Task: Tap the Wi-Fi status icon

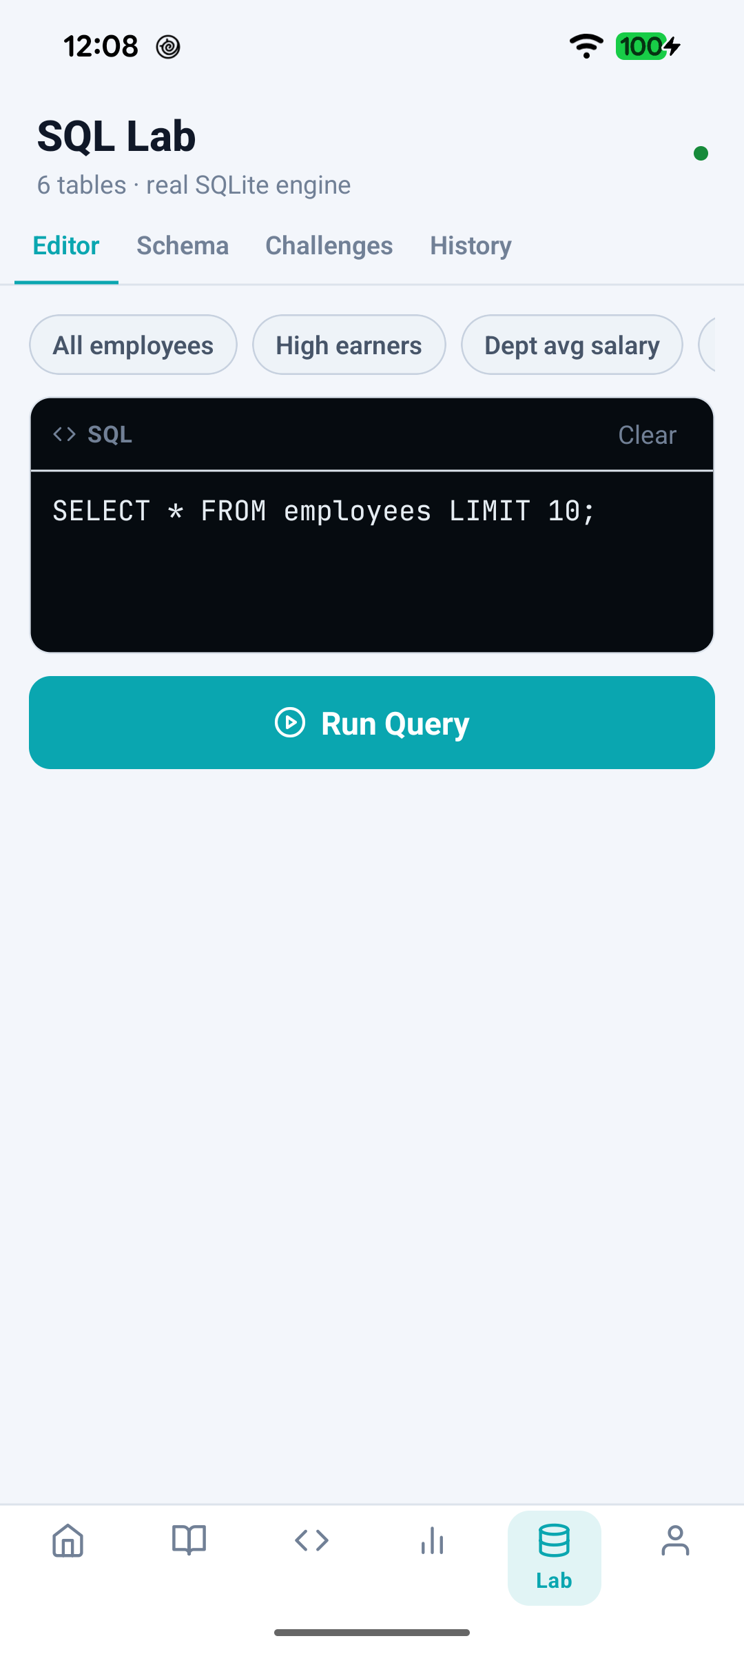Action: [x=586, y=46]
